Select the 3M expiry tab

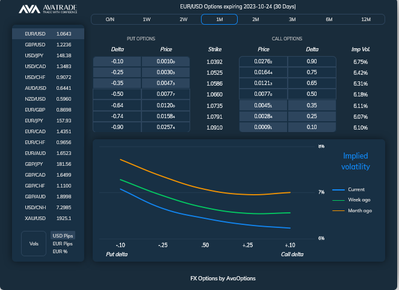[292, 19]
